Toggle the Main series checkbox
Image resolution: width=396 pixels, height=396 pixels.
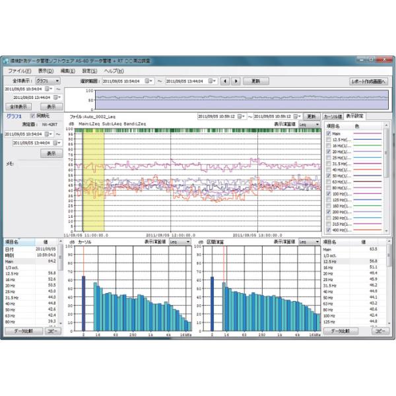pyautogui.click(x=328, y=134)
